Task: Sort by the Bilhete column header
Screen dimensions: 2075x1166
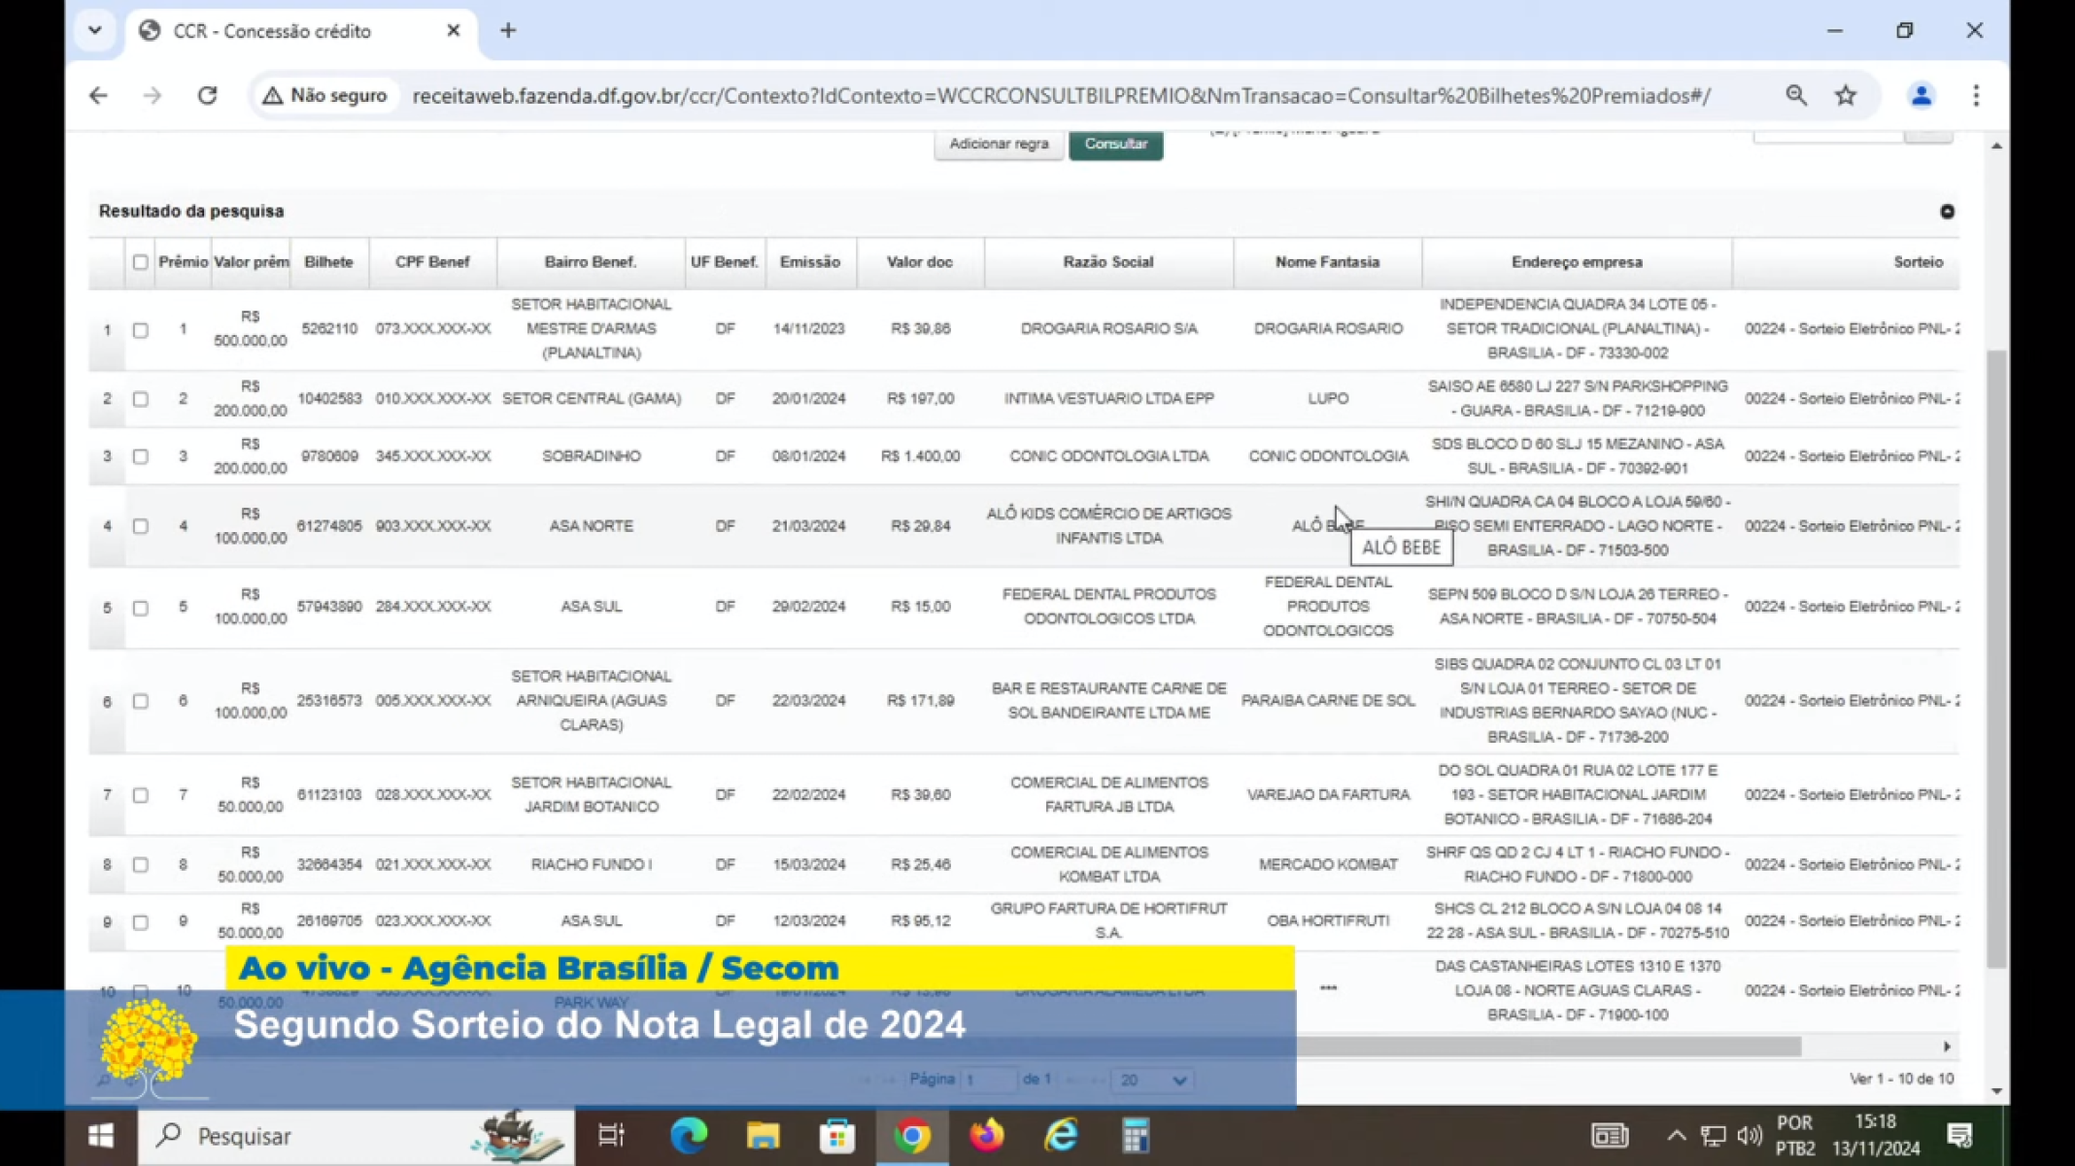Action: [328, 262]
